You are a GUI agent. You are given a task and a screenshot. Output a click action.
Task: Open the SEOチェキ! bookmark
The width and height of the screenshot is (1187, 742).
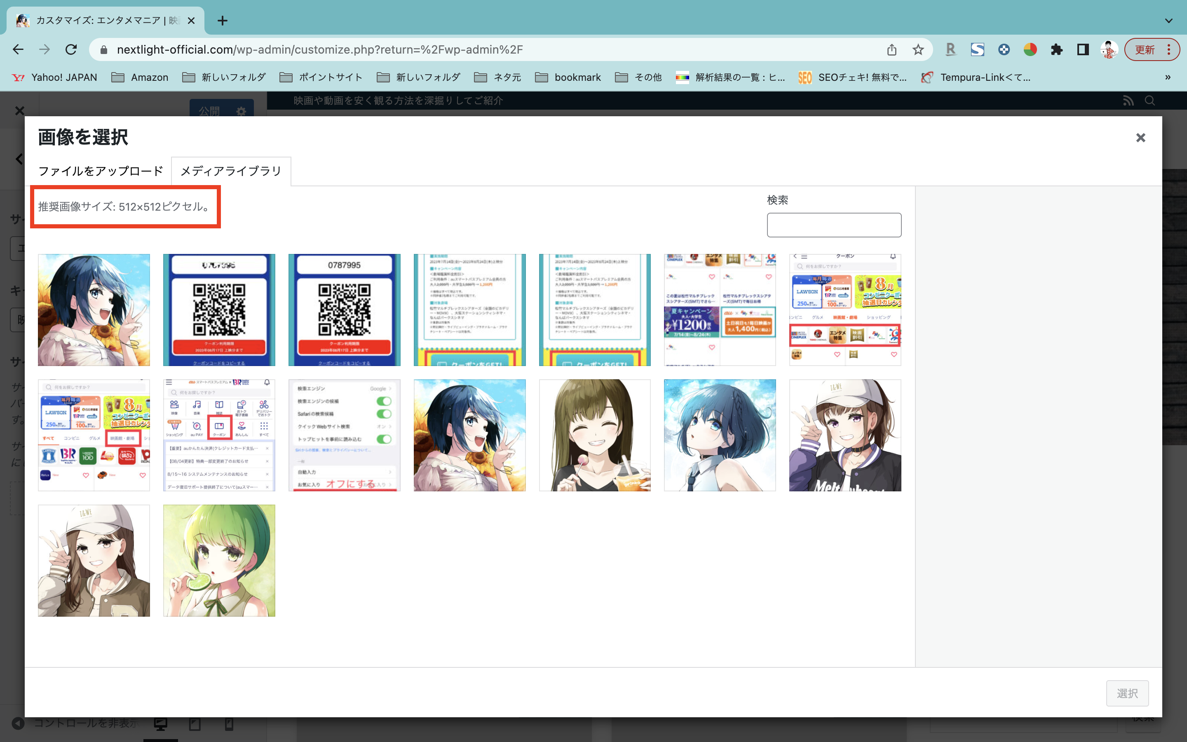[852, 77]
